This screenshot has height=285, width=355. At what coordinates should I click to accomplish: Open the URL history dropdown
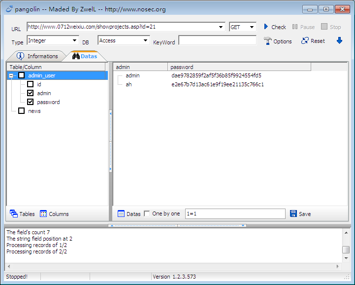click(221, 27)
